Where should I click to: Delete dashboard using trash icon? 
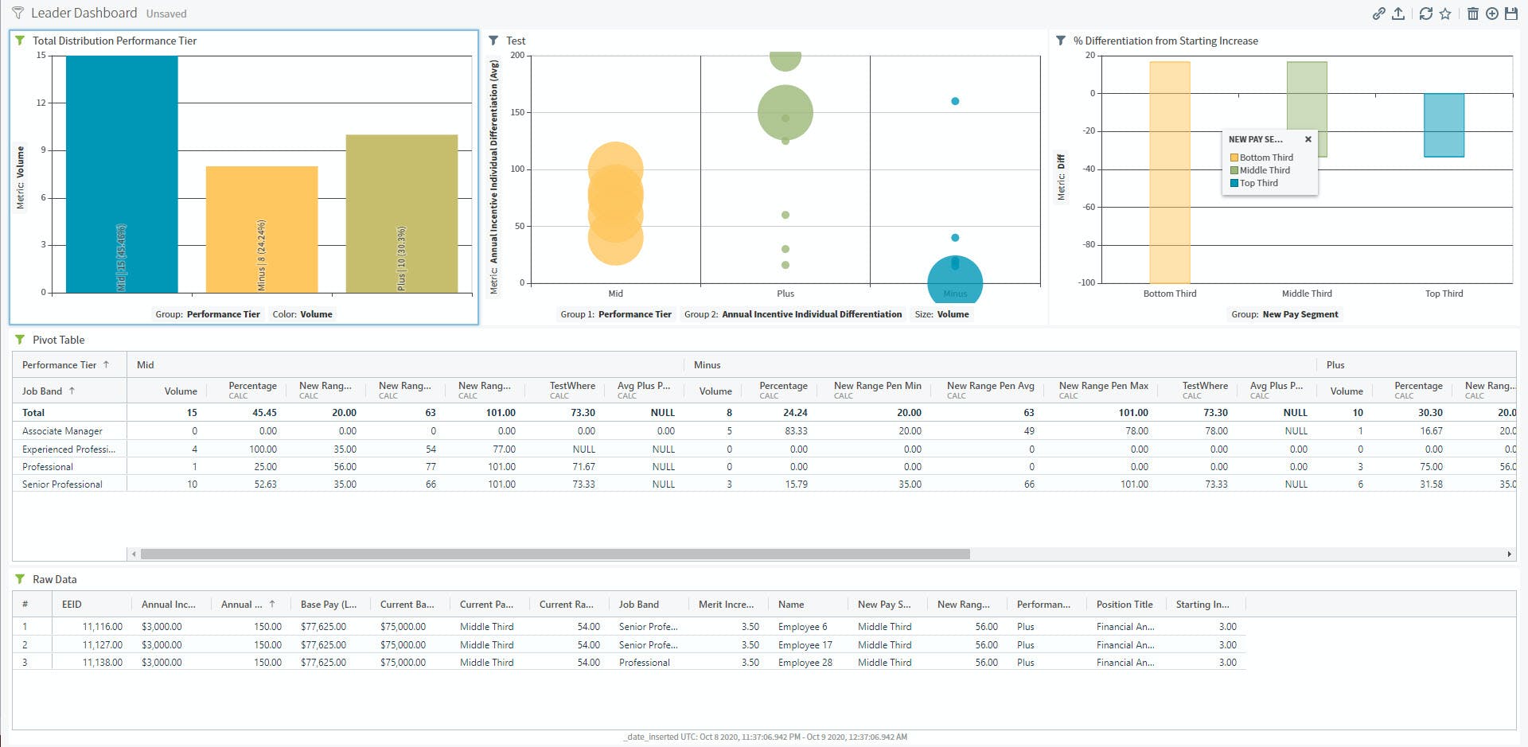click(x=1473, y=14)
